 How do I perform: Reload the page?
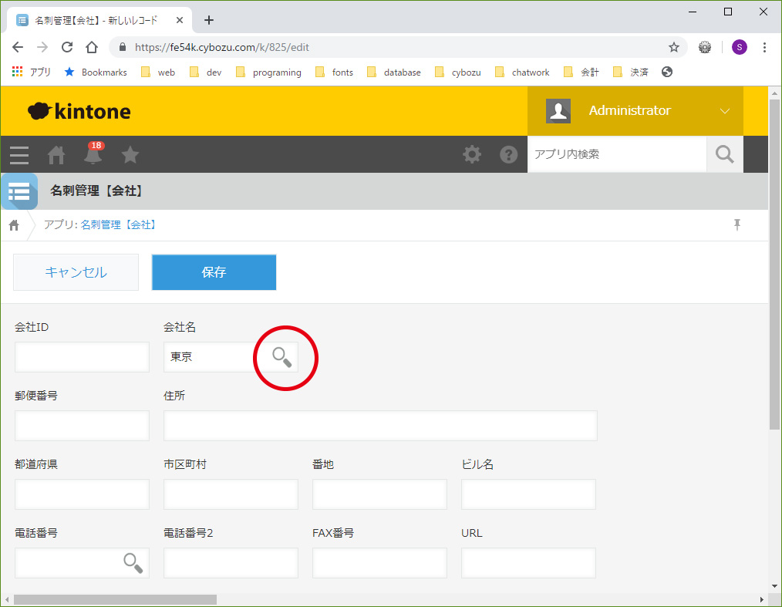tap(67, 47)
